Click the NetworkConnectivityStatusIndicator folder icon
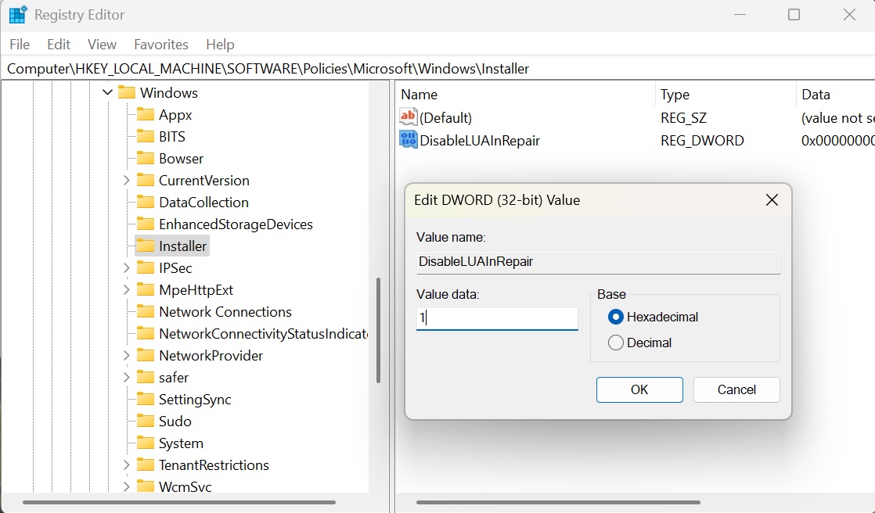Image resolution: width=875 pixels, height=513 pixels. [x=146, y=333]
